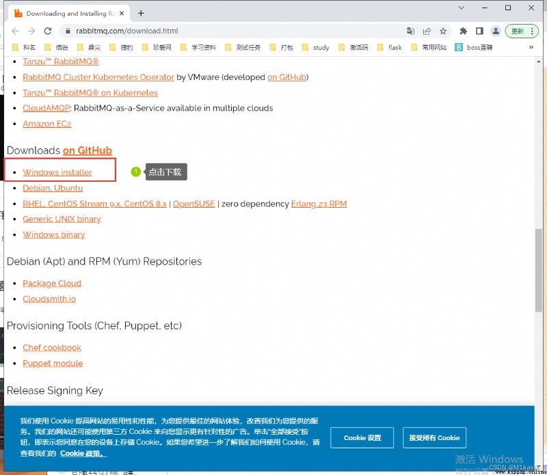Open the Cookie 政策 policy link

pyautogui.click(x=83, y=453)
